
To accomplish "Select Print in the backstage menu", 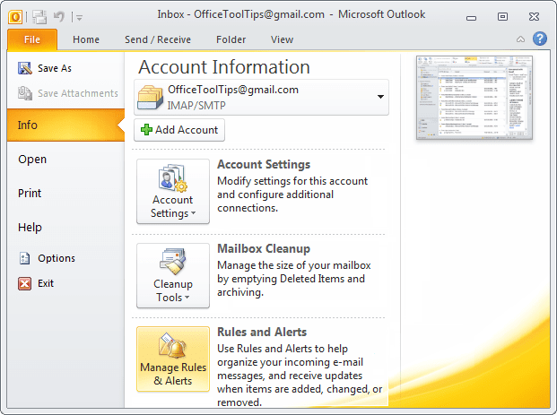I will [30, 193].
